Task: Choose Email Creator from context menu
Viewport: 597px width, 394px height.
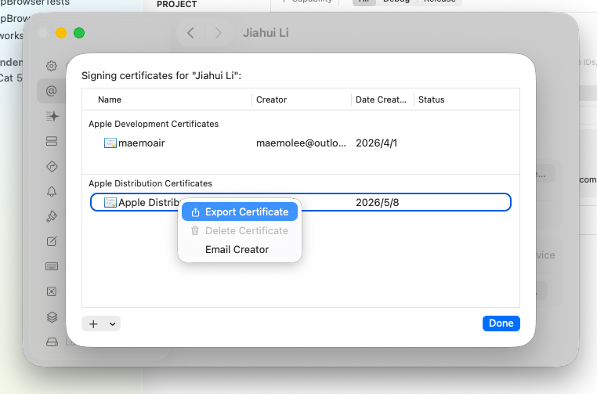Action: [240, 249]
